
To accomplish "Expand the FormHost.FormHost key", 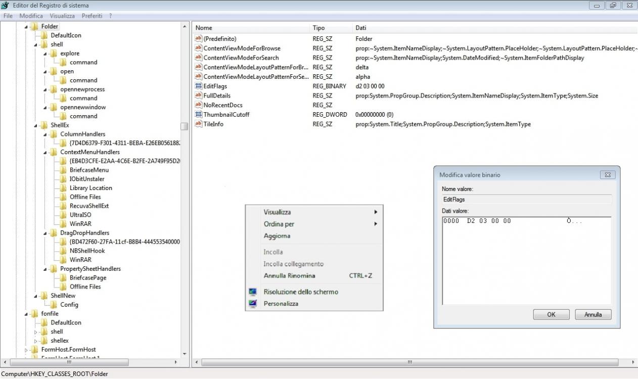I will [26, 350].
